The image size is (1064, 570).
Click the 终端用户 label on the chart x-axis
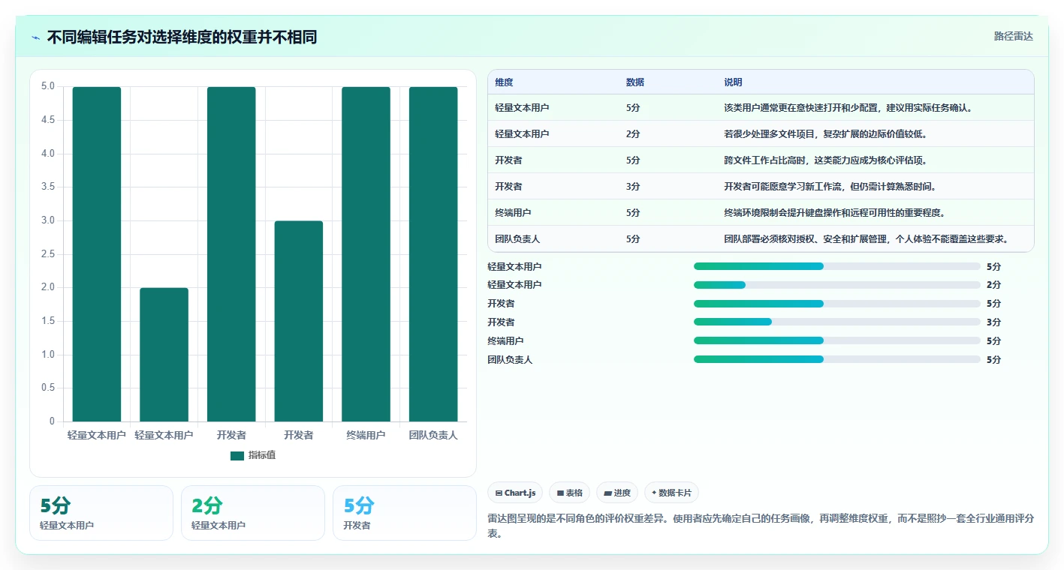[366, 435]
